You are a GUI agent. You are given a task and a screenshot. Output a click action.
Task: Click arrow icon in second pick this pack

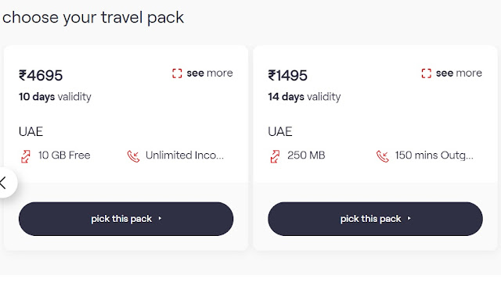coord(409,219)
